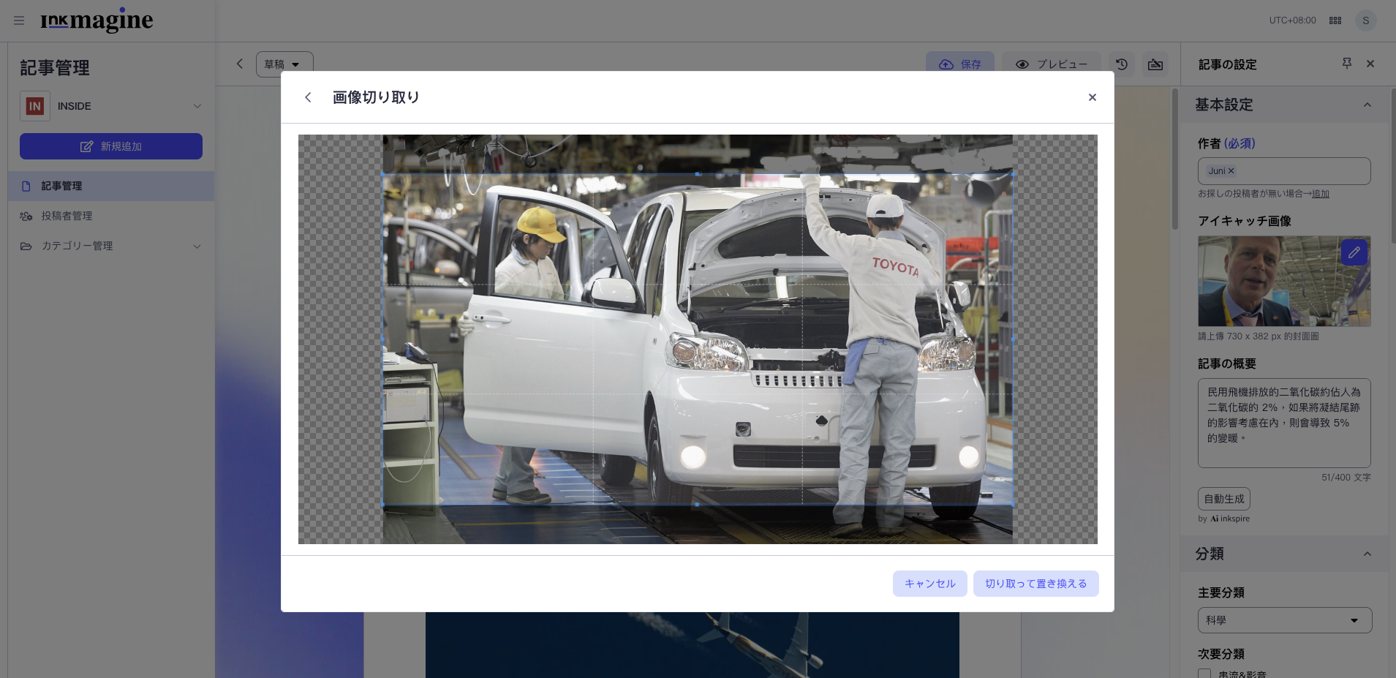Click the inbox tray icon in toolbar

tap(1155, 64)
